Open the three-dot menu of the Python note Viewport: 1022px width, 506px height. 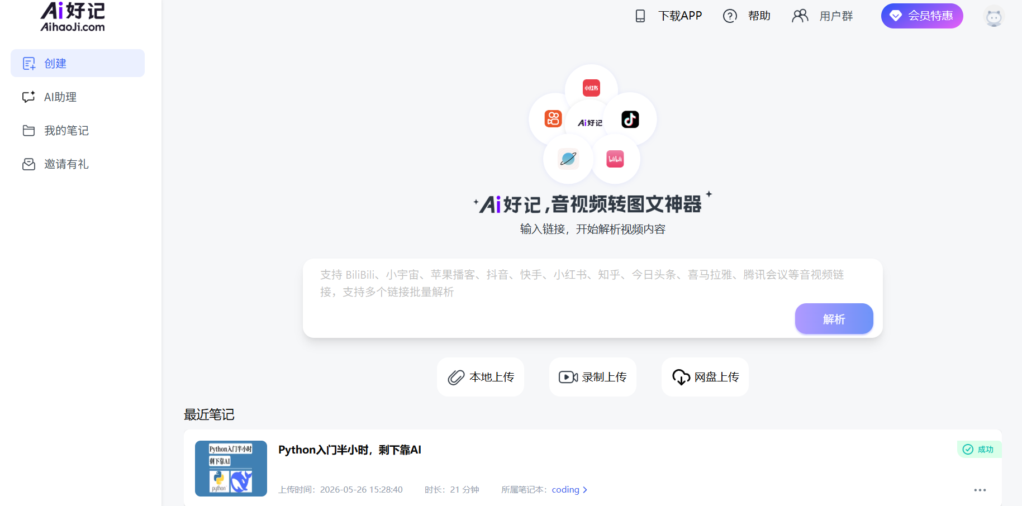(x=980, y=490)
